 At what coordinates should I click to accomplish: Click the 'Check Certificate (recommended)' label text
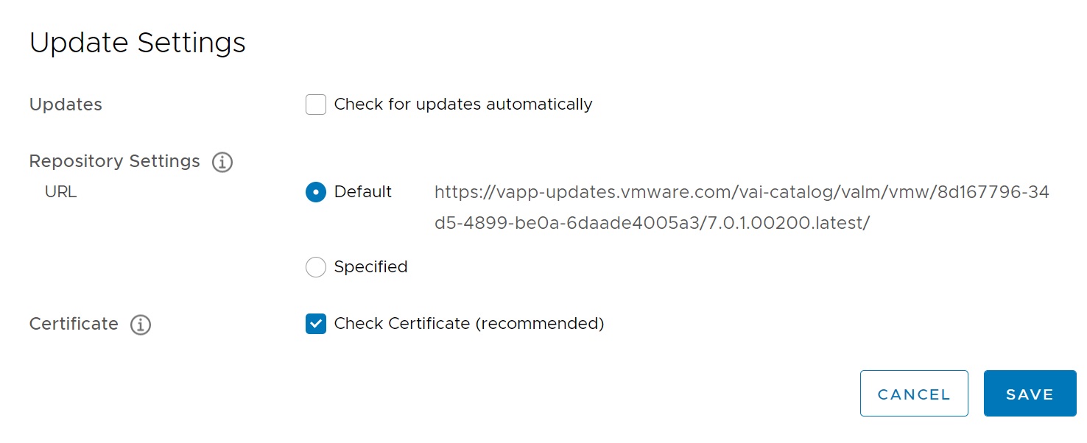468,324
